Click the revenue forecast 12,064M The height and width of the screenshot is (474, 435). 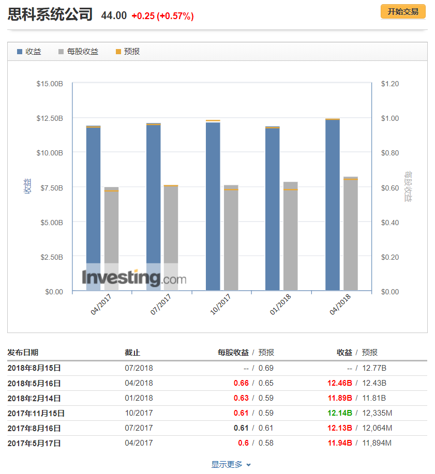(x=377, y=428)
